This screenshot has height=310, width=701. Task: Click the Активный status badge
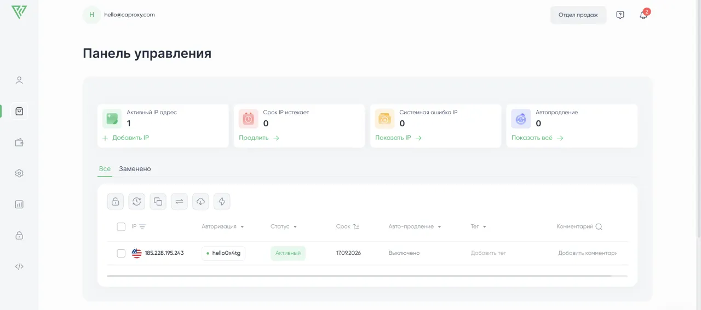click(x=288, y=253)
